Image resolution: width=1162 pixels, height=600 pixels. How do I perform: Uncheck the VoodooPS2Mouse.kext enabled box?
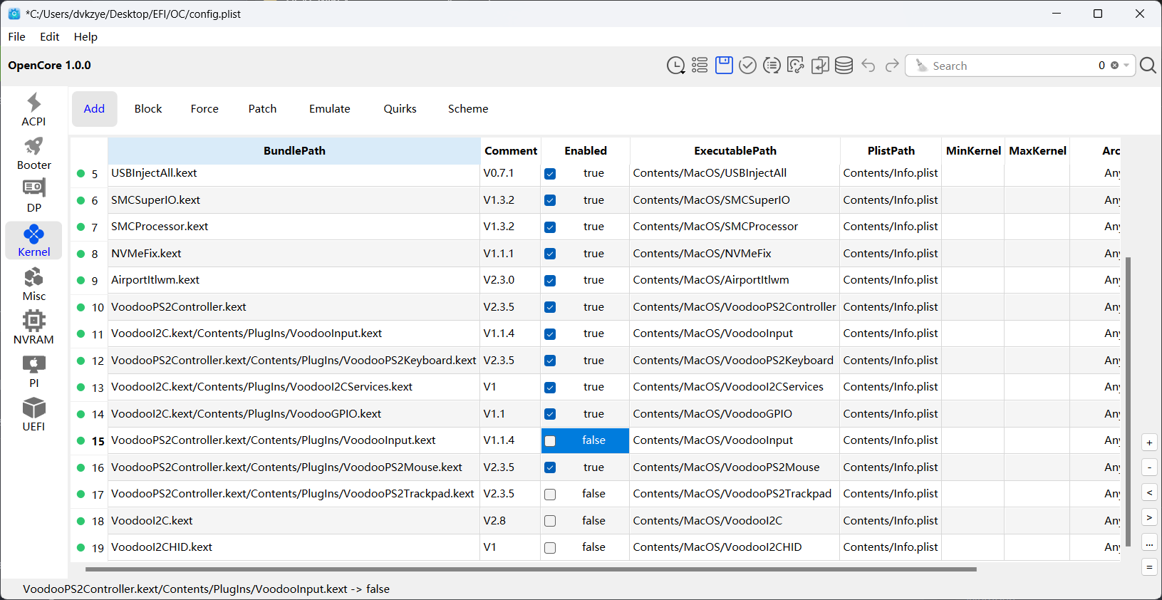point(550,467)
